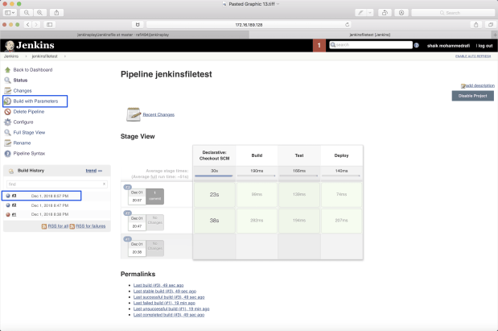Click Safari sidebar toggle icon
Screen dimensions: 498x331
50,24
